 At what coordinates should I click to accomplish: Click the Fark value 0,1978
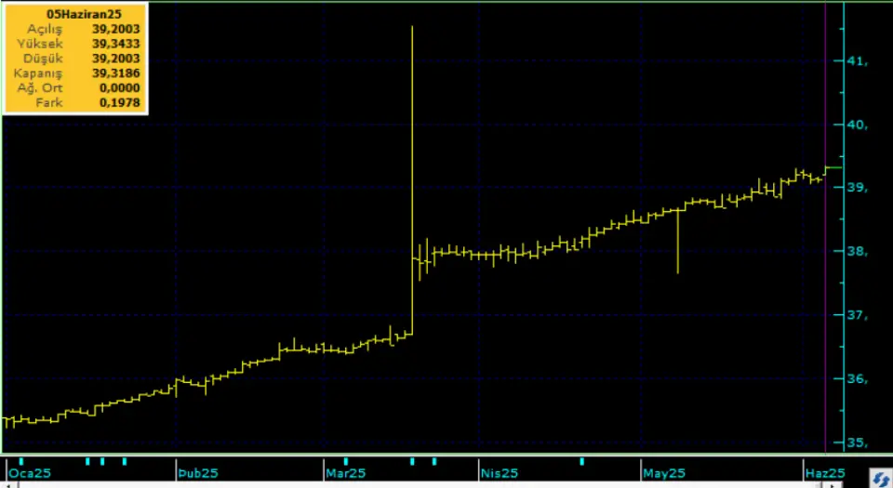tap(119, 103)
